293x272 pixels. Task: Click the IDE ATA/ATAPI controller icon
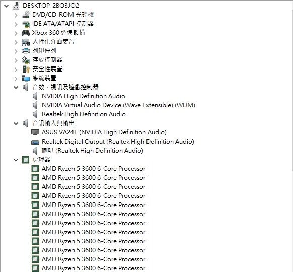tap(26, 24)
